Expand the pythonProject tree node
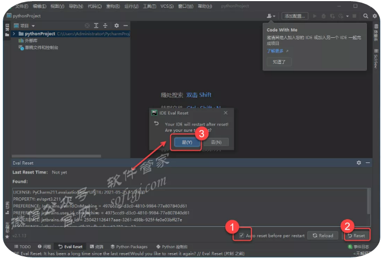 [14, 34]
